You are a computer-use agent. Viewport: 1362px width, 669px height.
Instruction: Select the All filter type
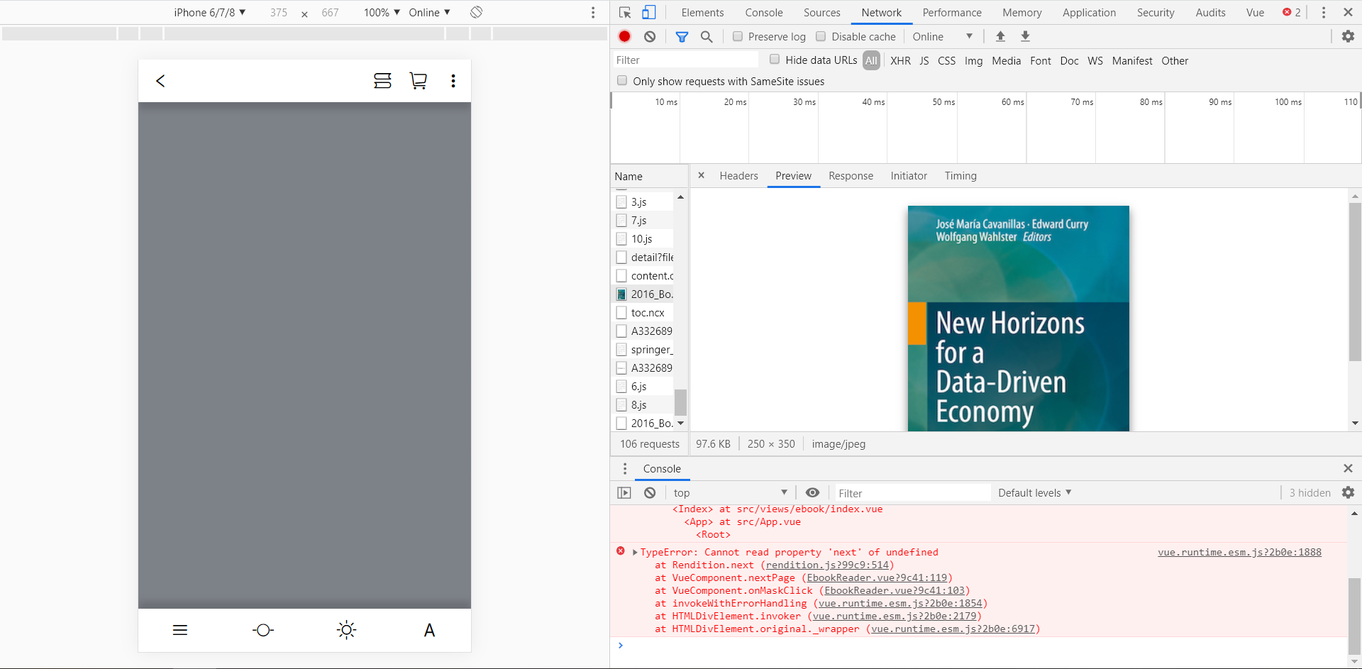[871, 60]
